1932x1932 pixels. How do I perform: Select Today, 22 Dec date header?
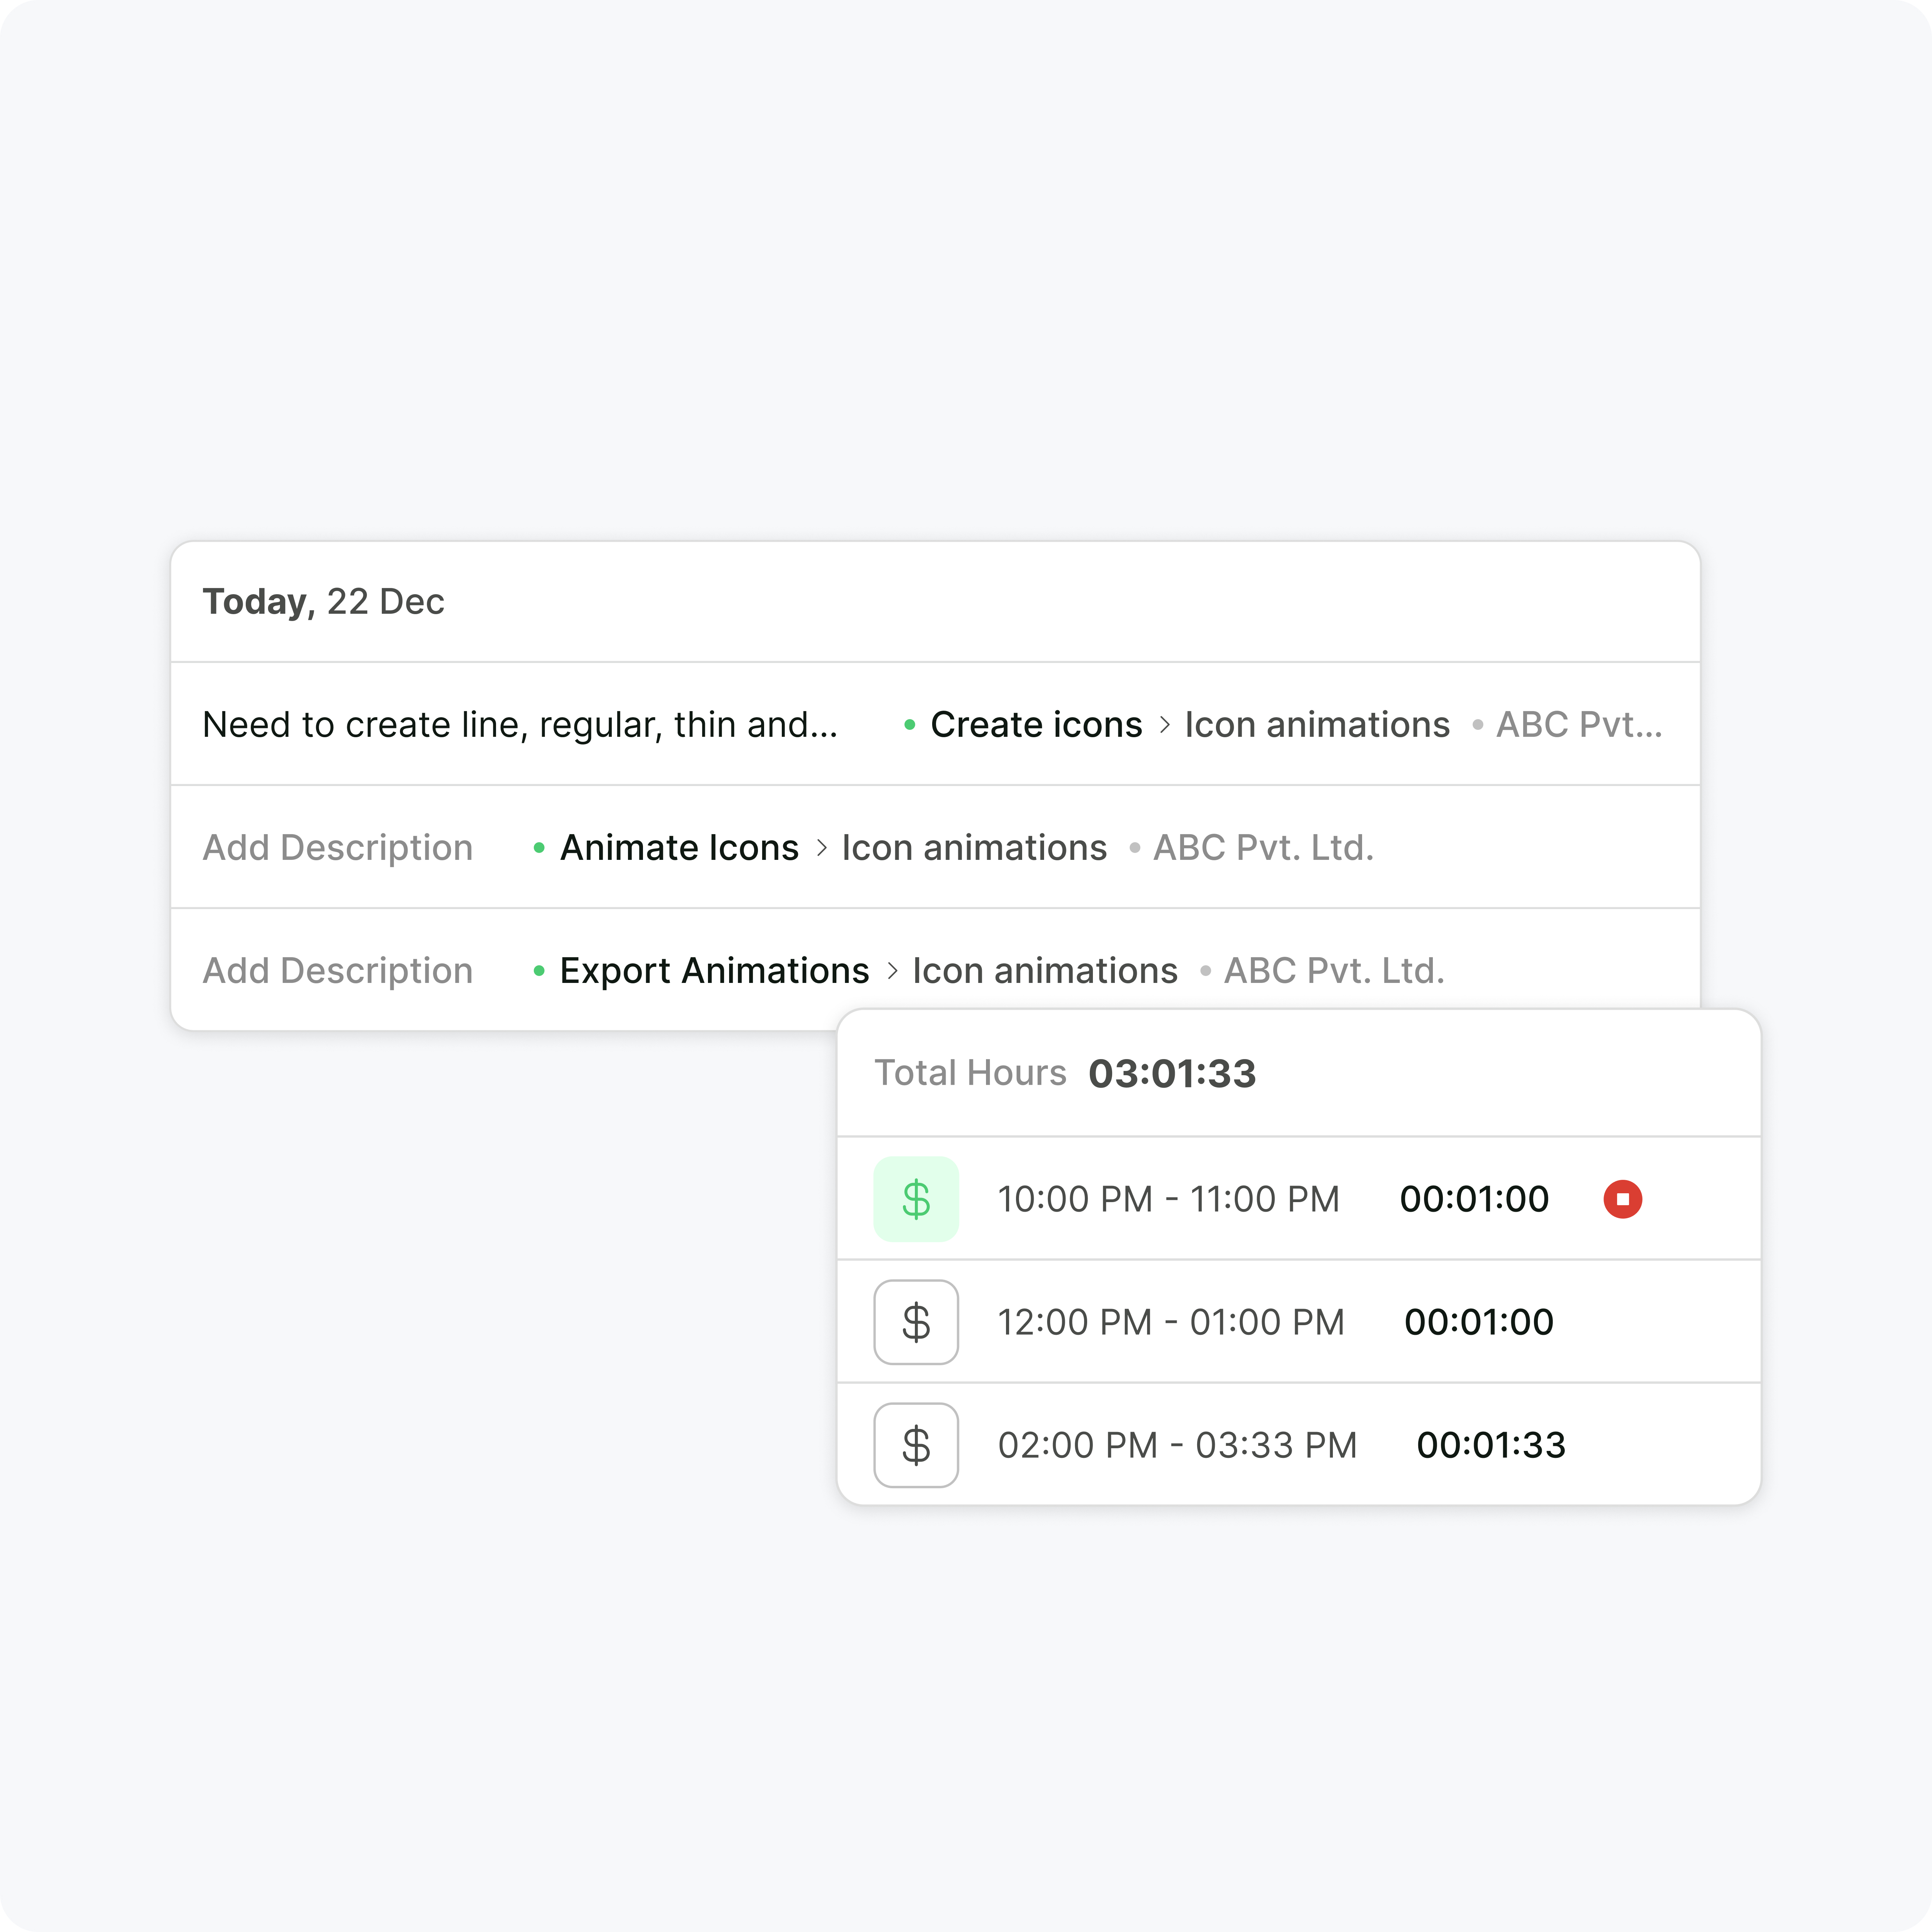click(323, 602)
